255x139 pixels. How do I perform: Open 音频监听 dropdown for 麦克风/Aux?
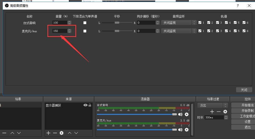(x=179, y=31)
